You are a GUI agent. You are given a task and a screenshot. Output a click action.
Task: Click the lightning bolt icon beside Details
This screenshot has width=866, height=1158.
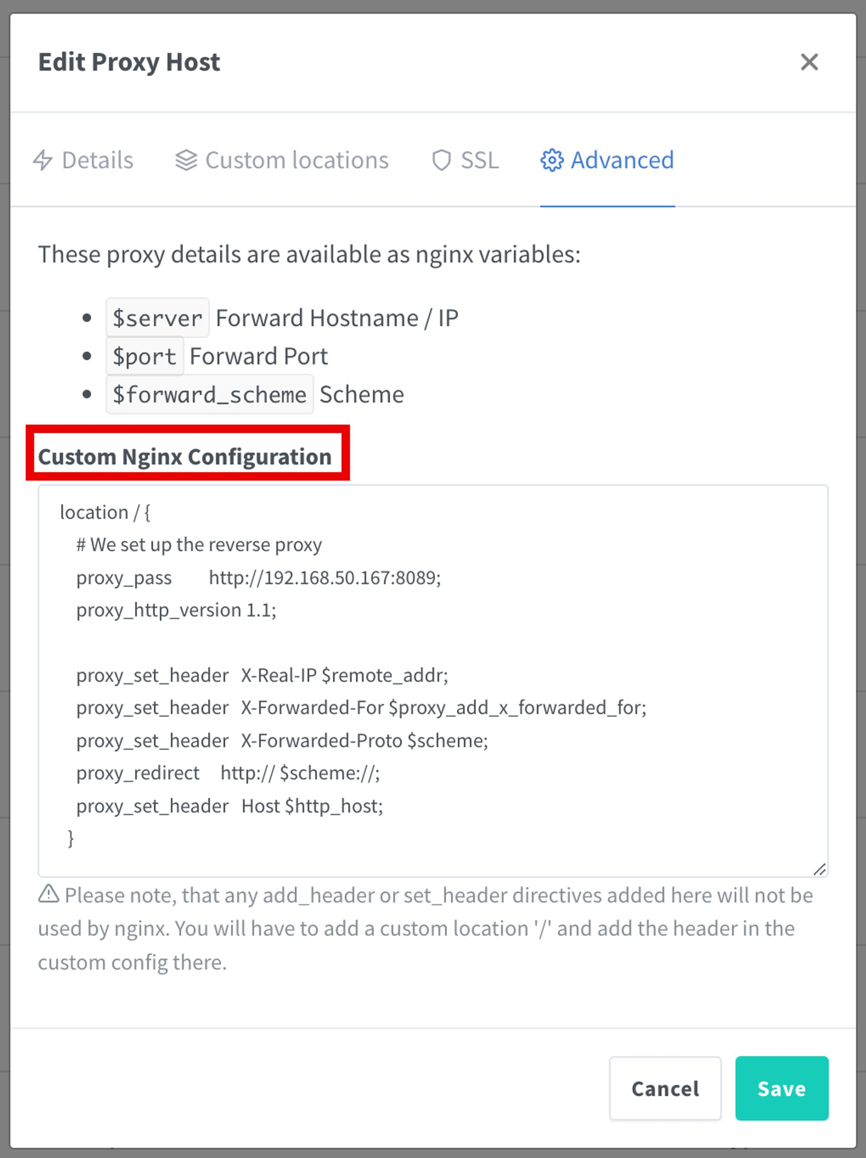42,160
